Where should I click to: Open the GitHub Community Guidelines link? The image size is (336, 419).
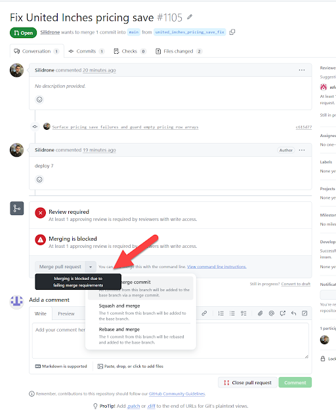[x=177, y=393]
